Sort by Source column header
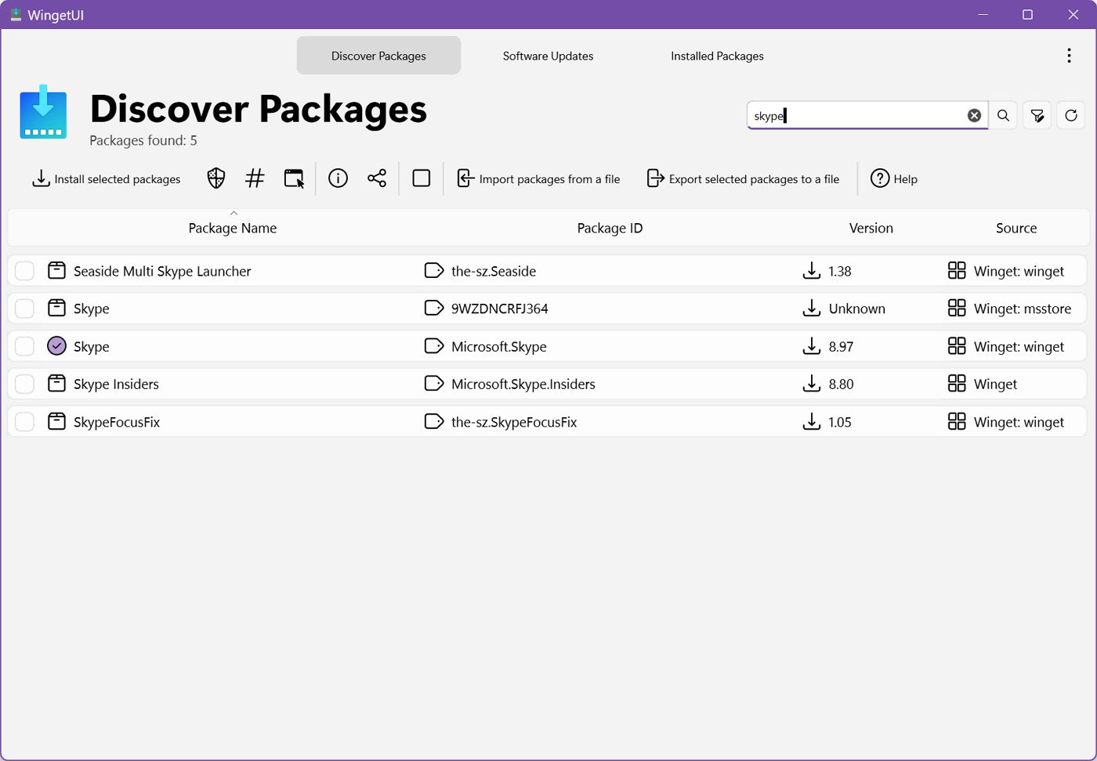Screen dimensions: 1097x761 pos(1016,228)
